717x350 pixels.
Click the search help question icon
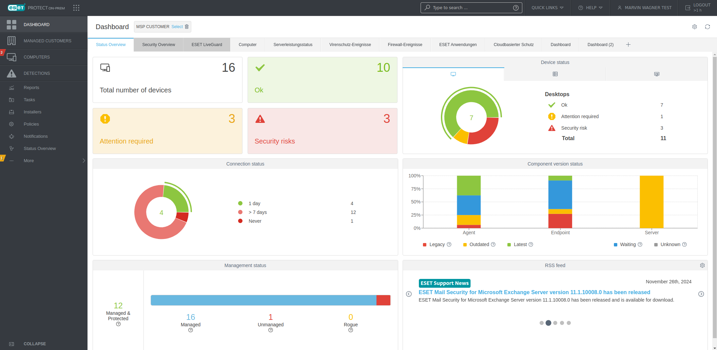point(516,8)
